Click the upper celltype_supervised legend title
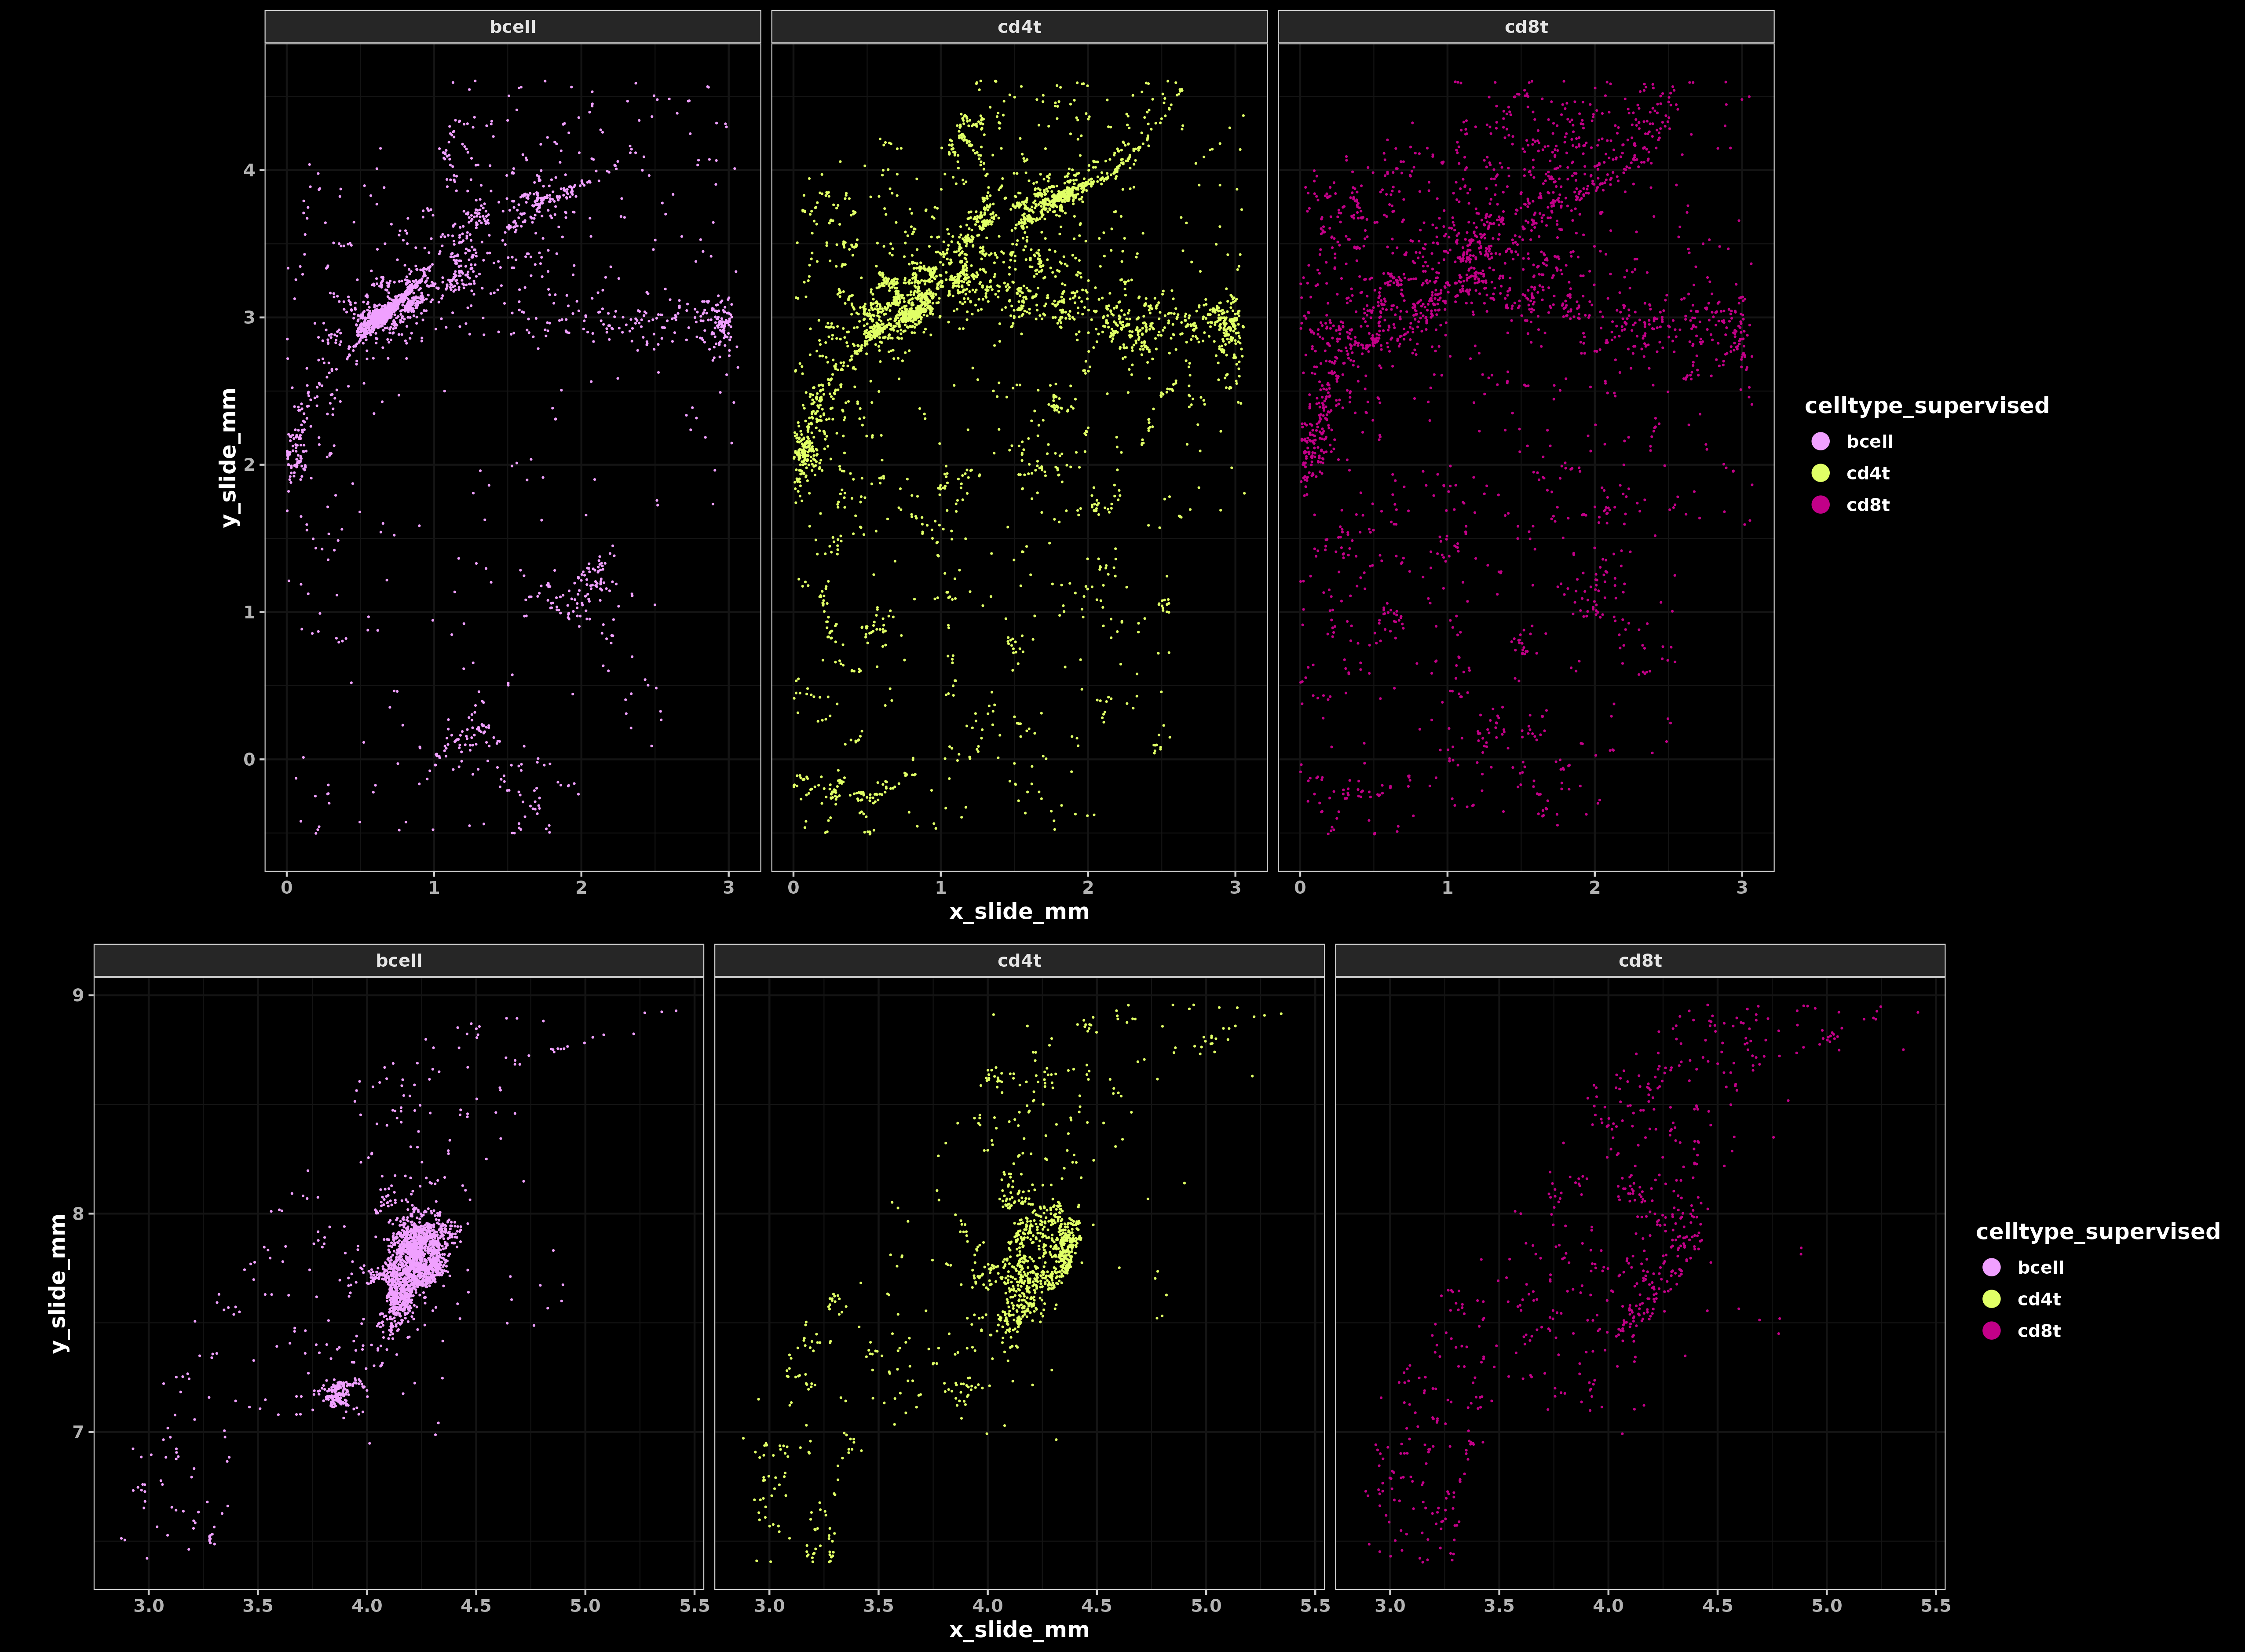2245x1652 pixels. click(1926, 406)
